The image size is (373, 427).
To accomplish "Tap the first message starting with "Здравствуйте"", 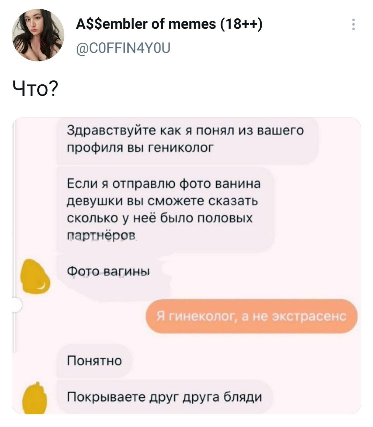I will (185, 139).
